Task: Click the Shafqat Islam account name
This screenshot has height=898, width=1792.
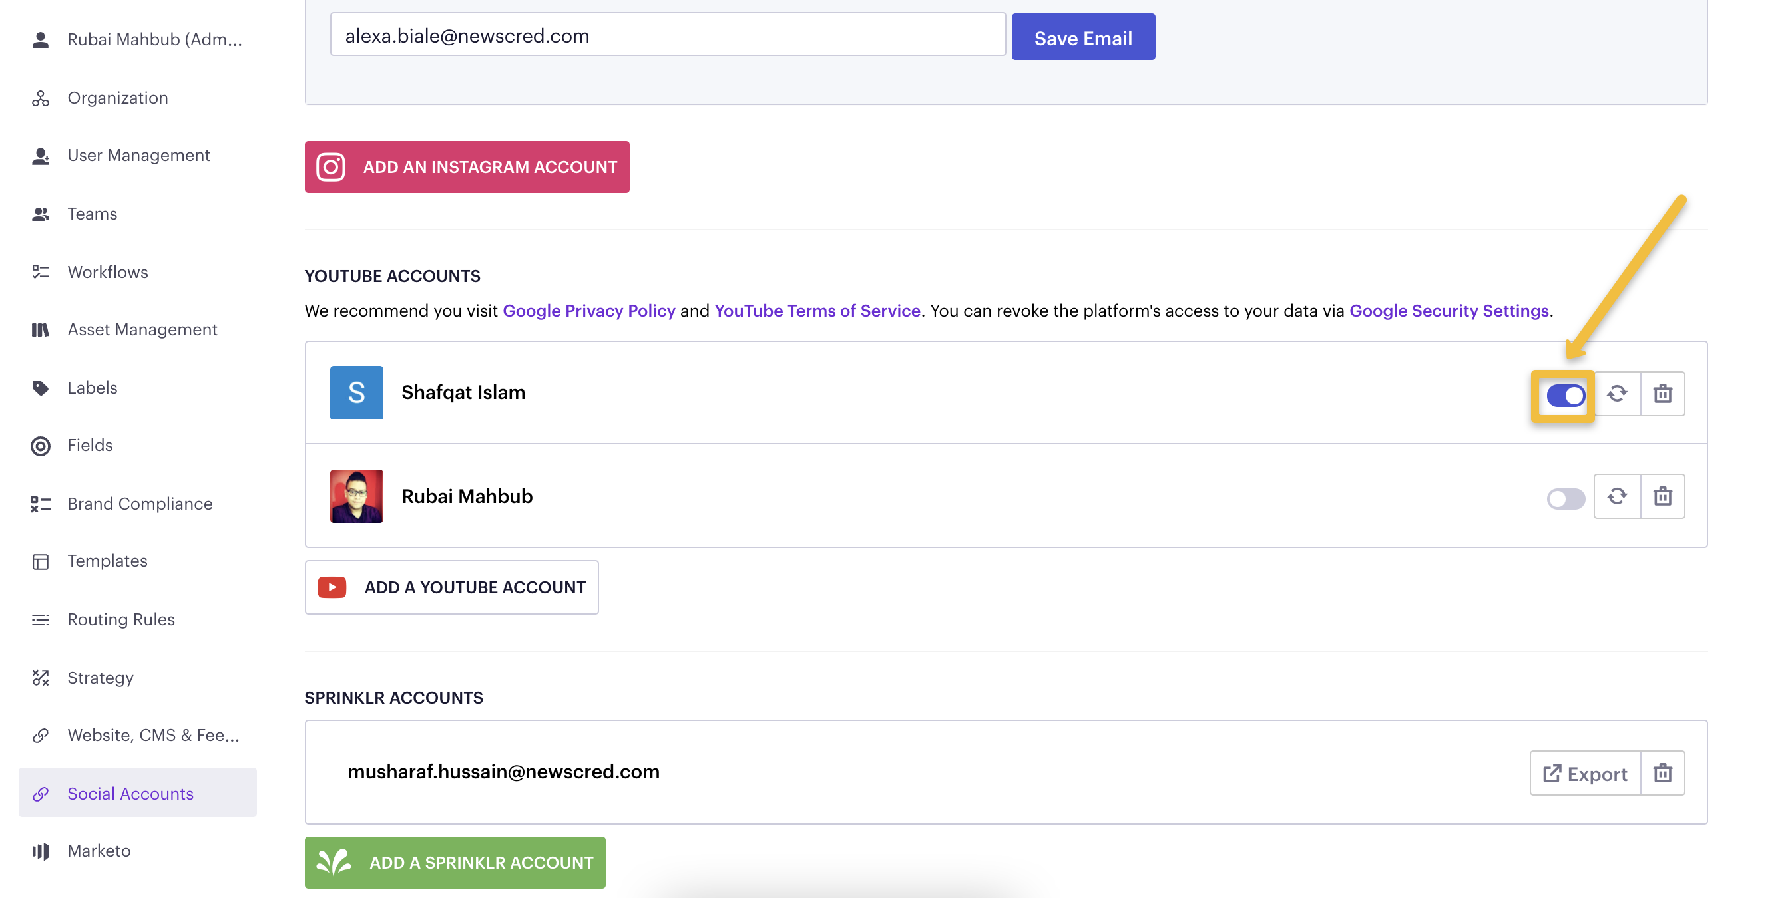Action: pos(463,392)
